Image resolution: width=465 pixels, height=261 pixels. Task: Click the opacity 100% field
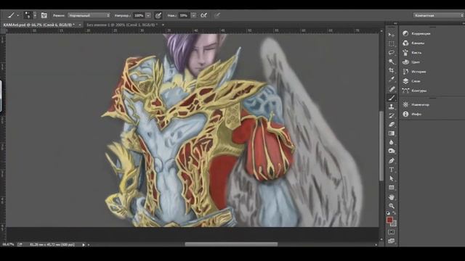click(x=139, y=15)
